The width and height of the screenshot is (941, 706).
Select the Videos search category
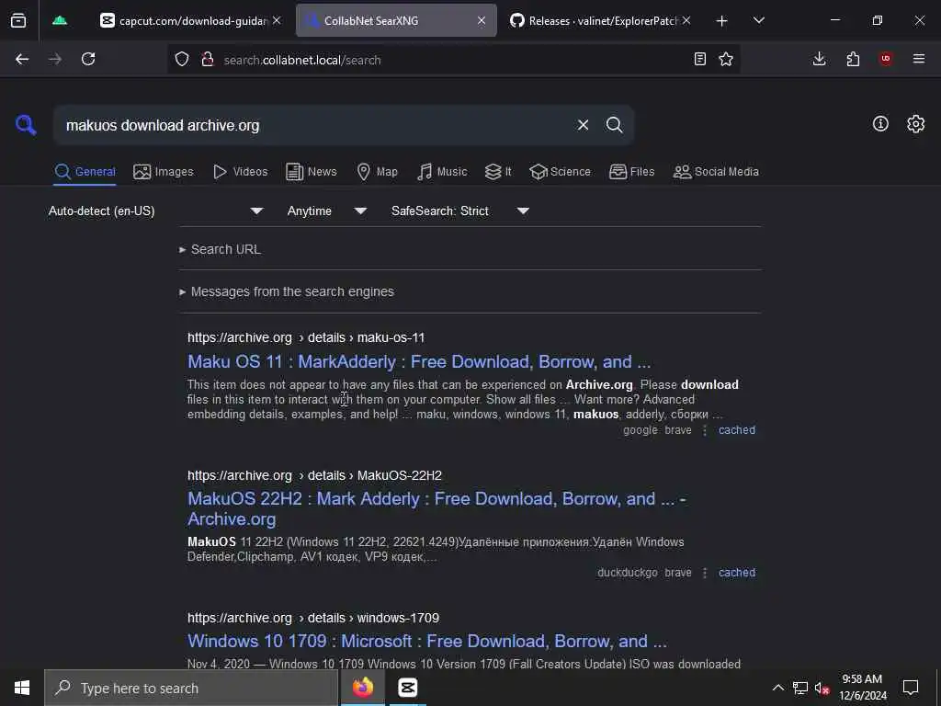[x=240, y=172]
